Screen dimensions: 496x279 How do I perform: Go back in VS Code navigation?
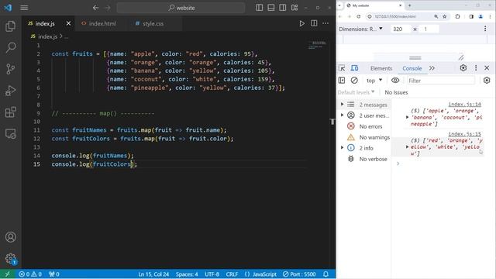tap(95, 8)
